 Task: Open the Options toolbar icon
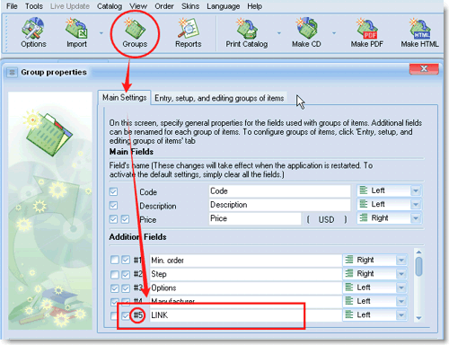33,32
